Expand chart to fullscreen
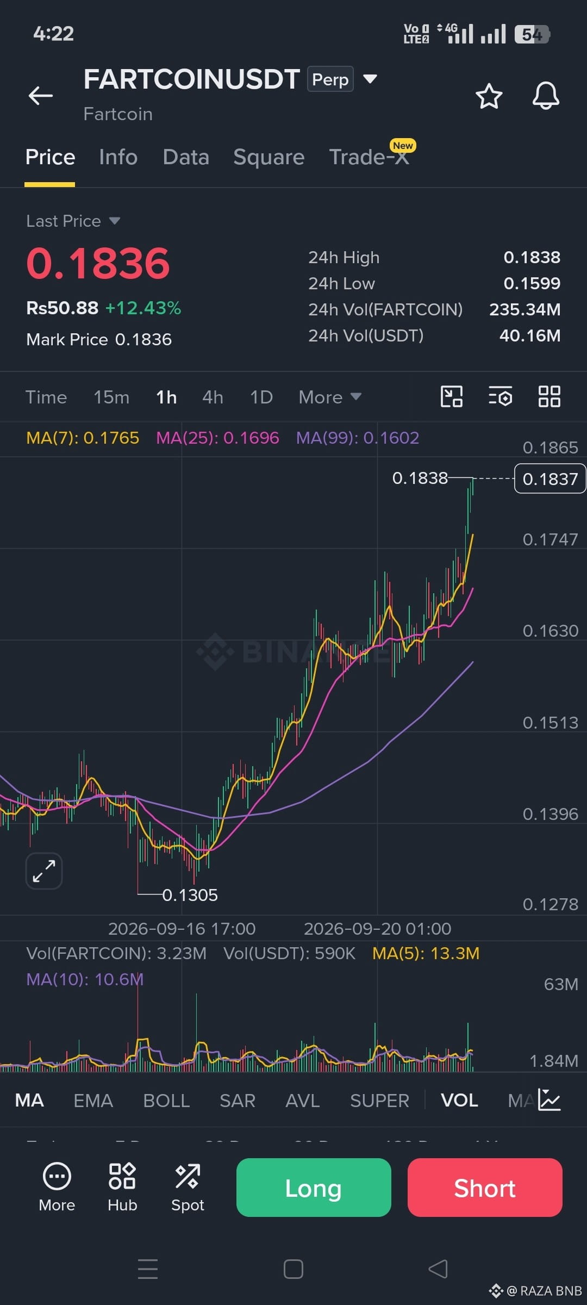 click(44, 871)
